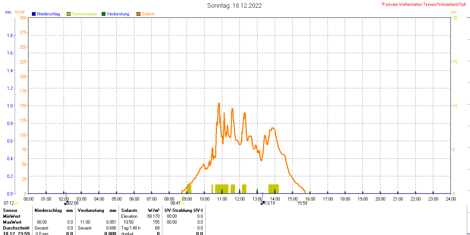This screenshot has width=470, height=235.
Task: Click the private Wetterstation Tinnum/Westerland/Sylt copyright text
Action: pos(424,4)
